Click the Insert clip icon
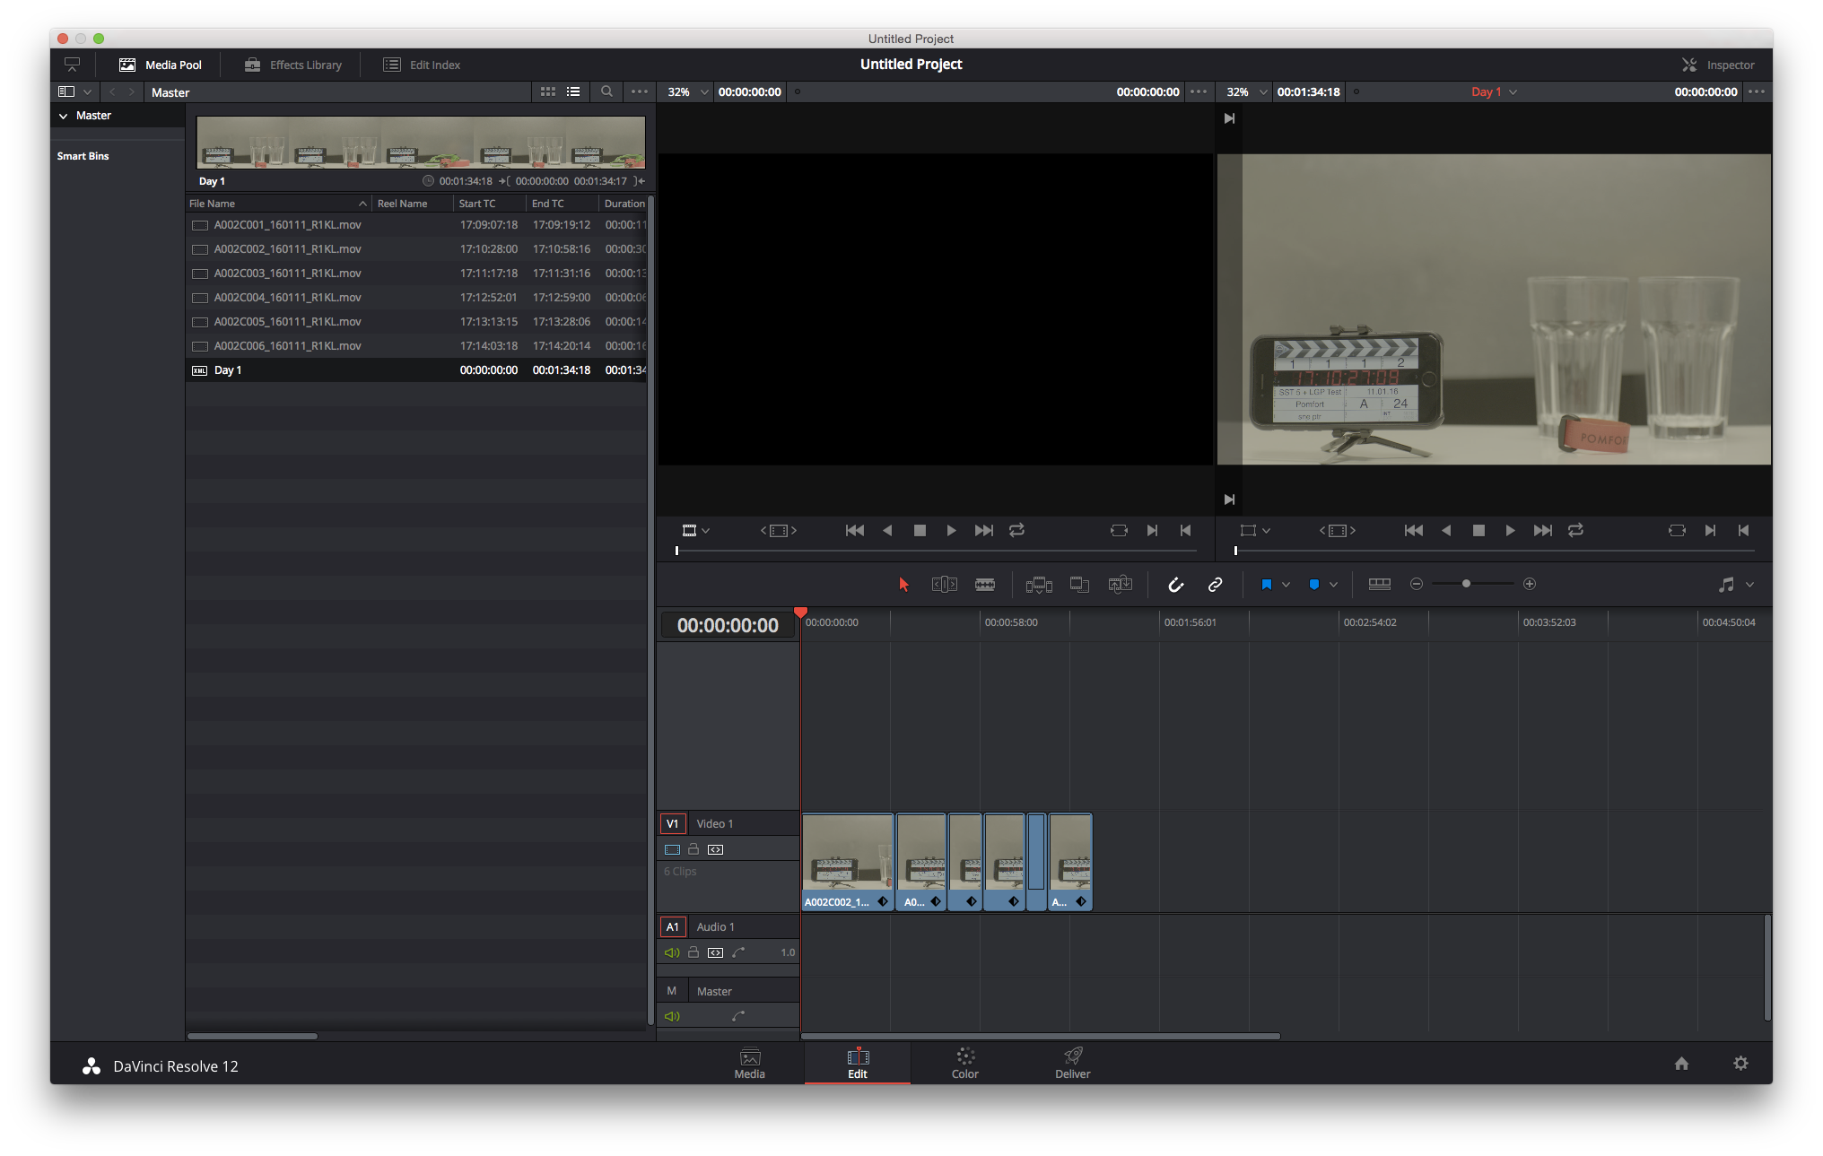This screenshot has width=1823, height=1156. tap(1039, 585)
